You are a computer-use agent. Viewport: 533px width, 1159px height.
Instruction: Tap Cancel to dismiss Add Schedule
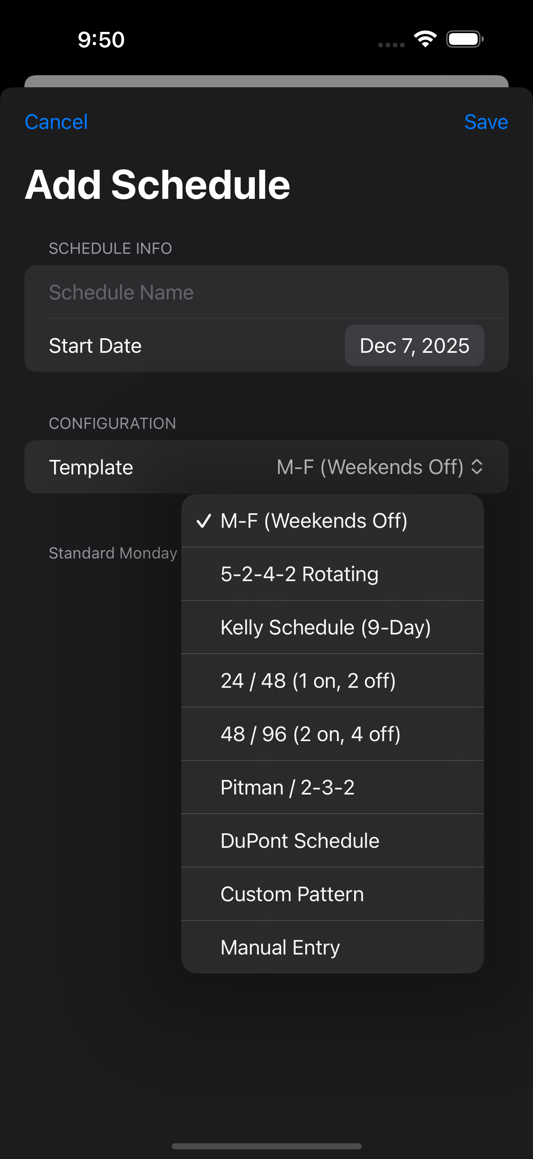click(x=57, y=122)
